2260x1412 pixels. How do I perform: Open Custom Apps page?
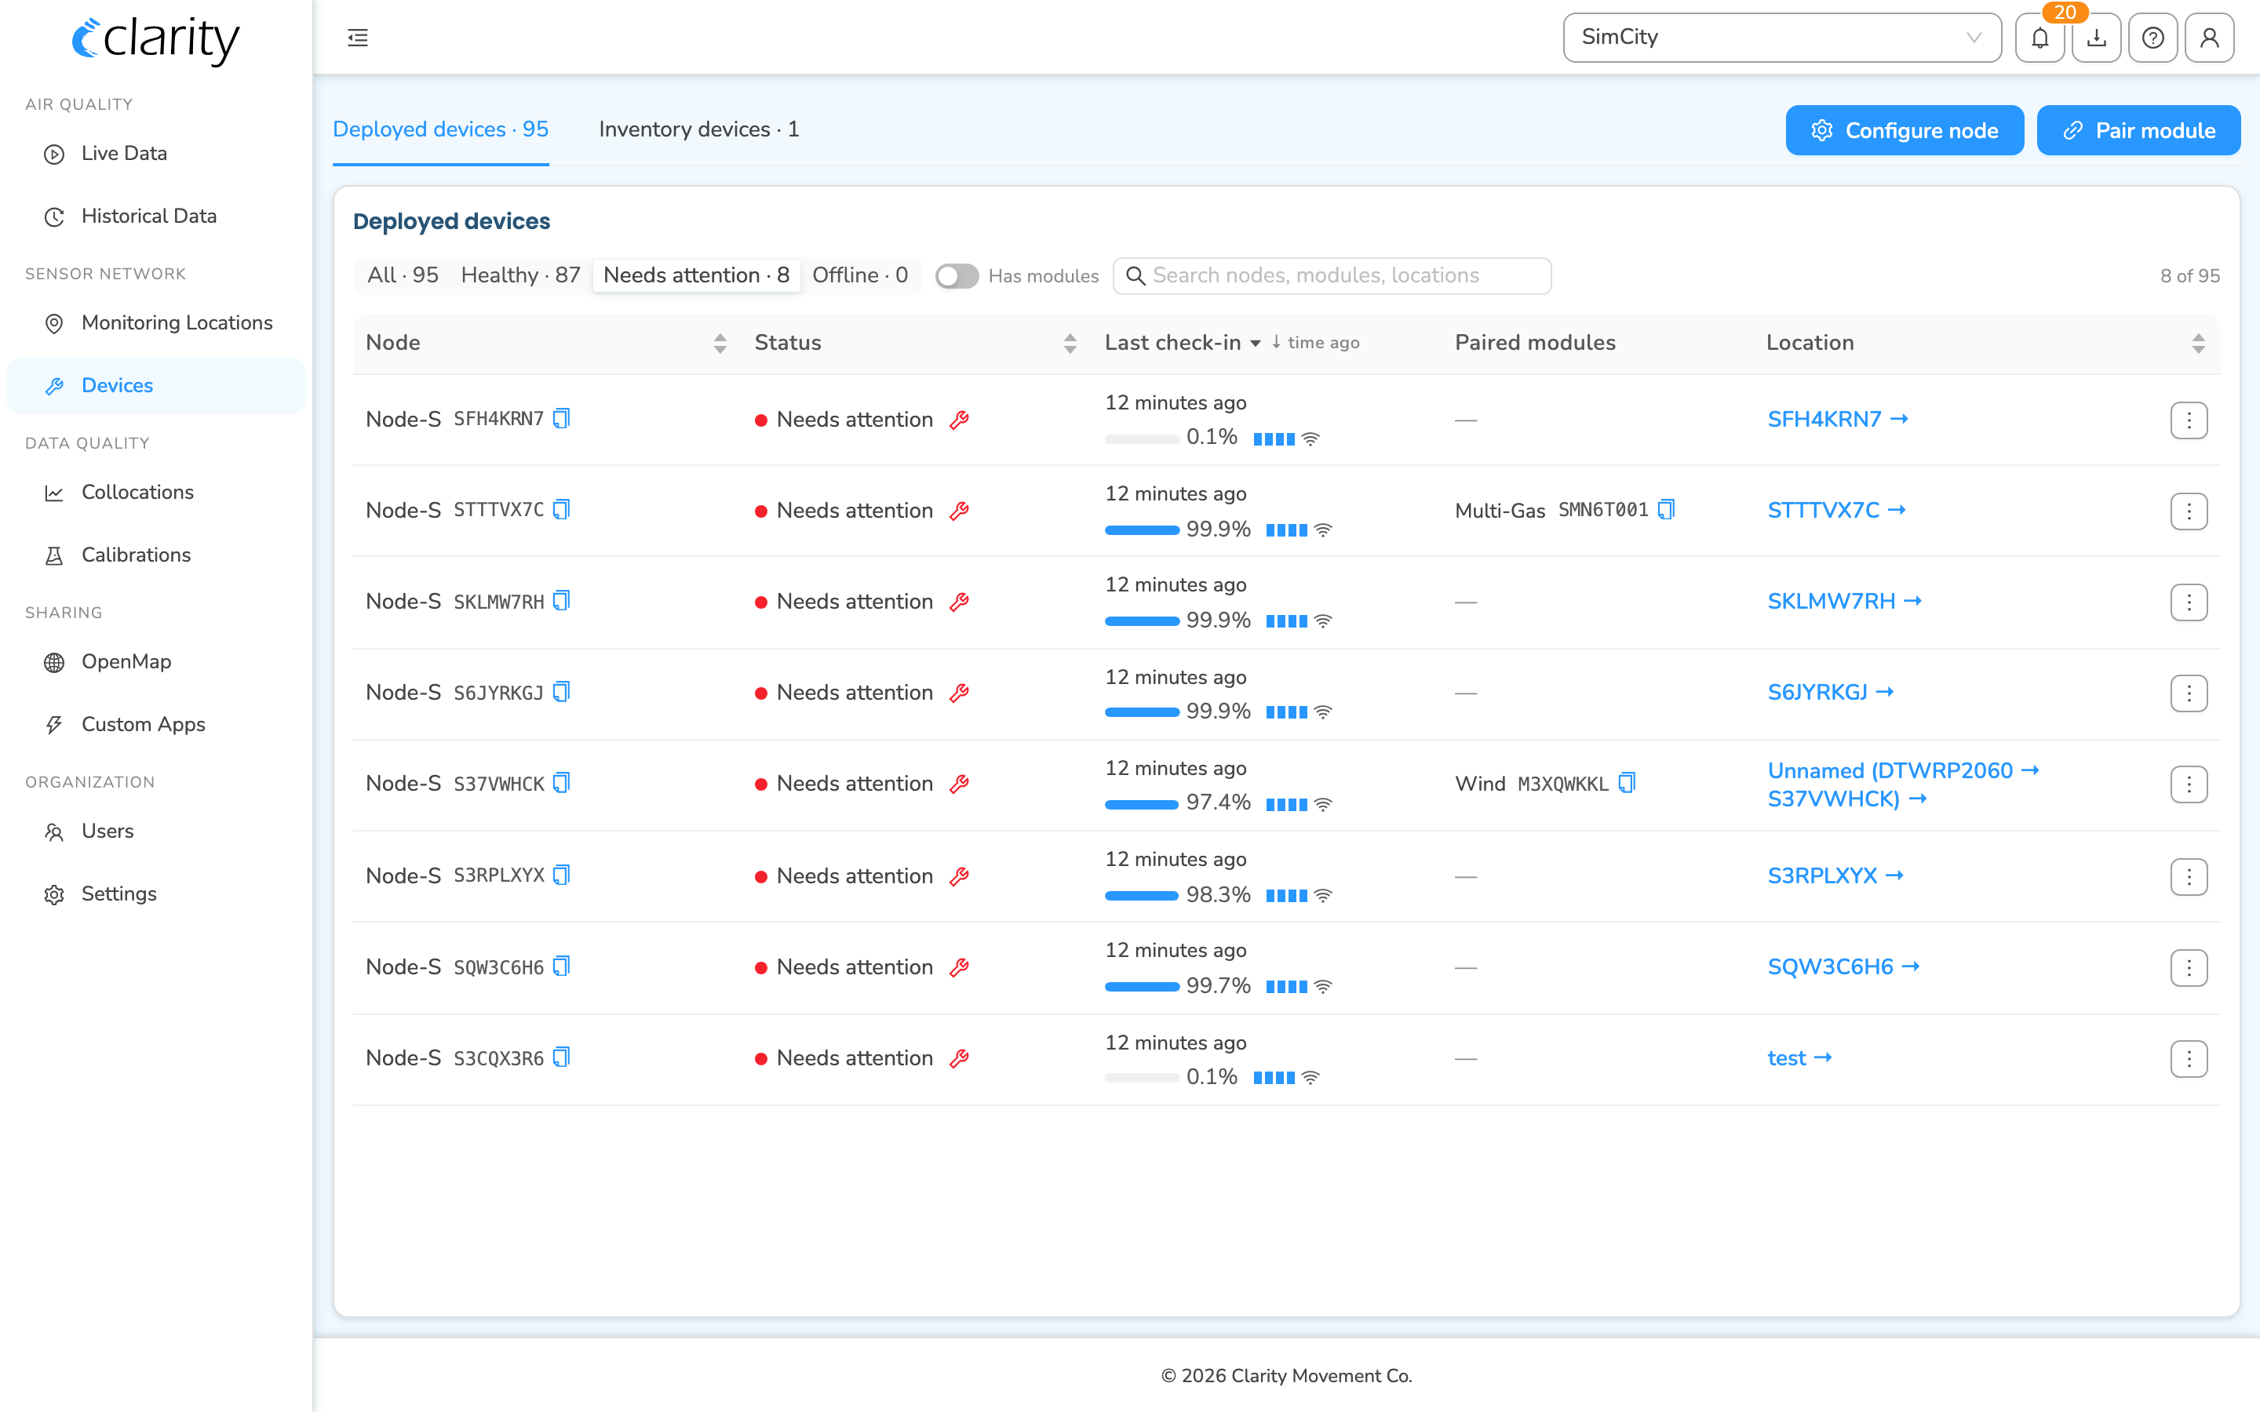[156, 724]
